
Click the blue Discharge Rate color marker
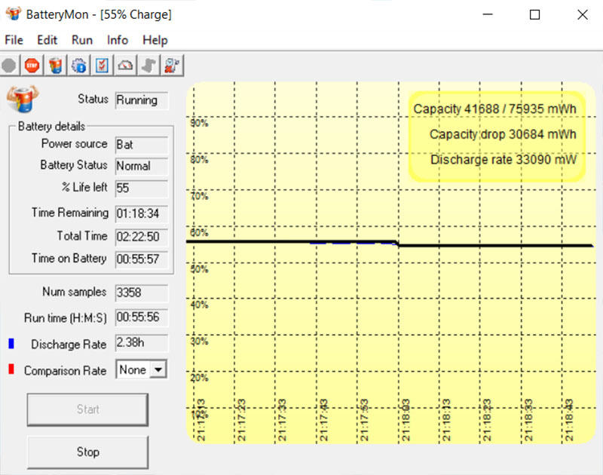coord(11,344)
